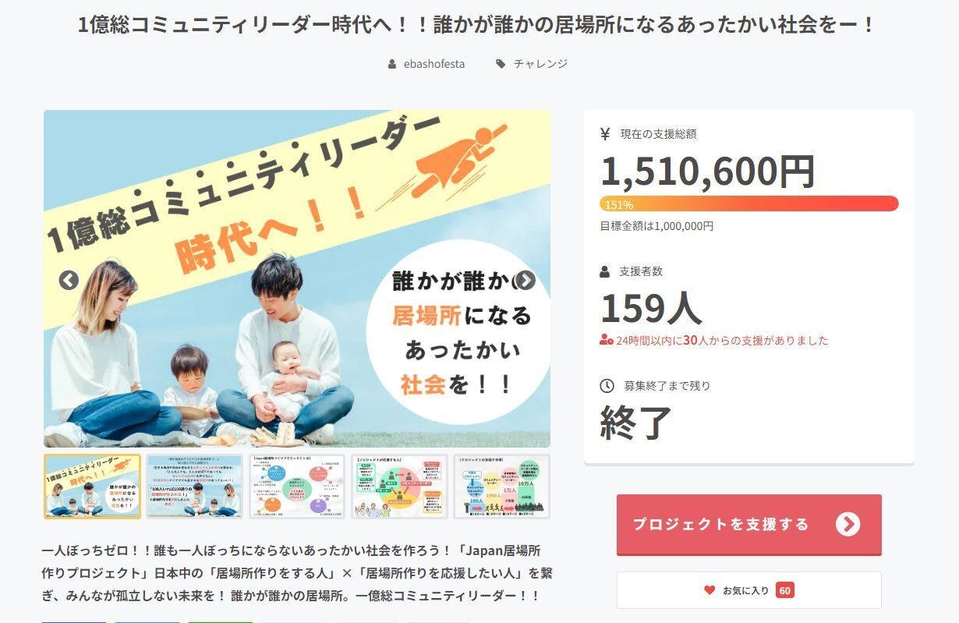The image size is (959, 623).
Task: Click the arrow circle in the support button
Action: click(x=848, y=524)
